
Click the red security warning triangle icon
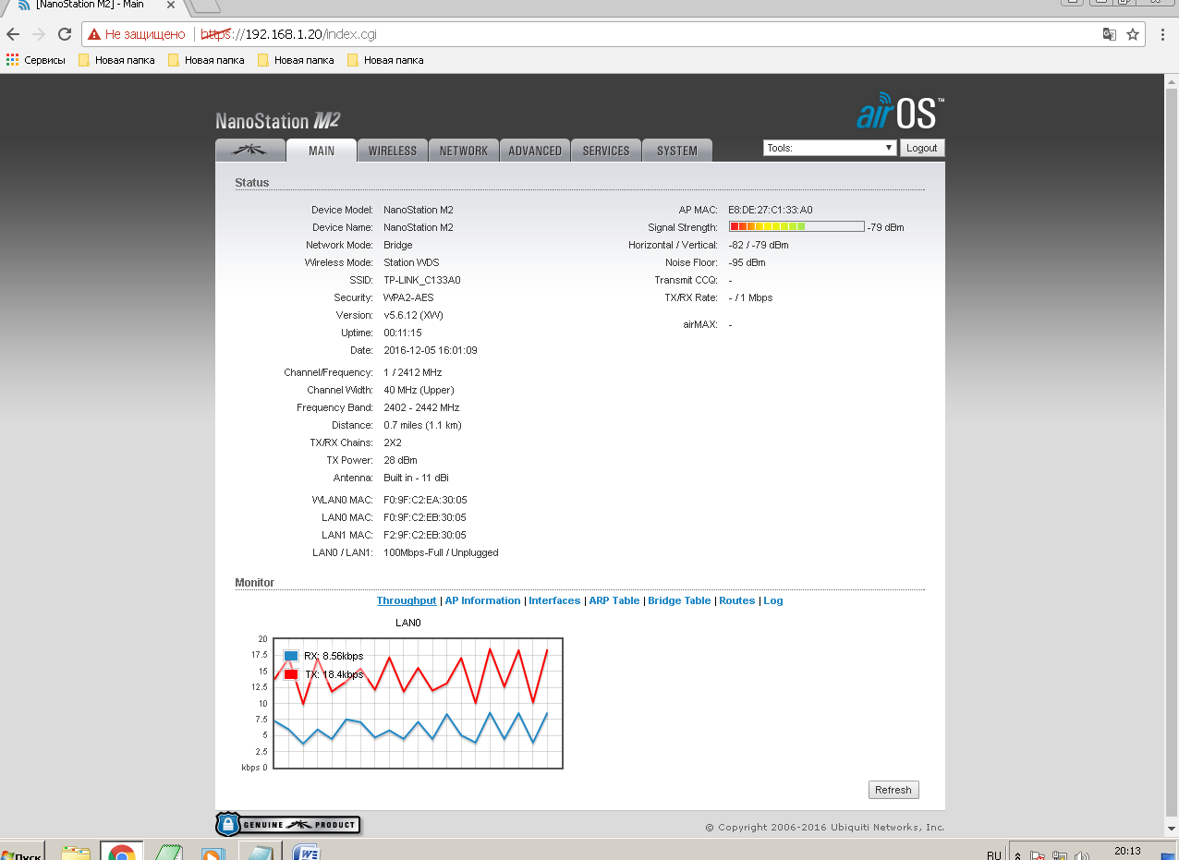click(94, 34)
